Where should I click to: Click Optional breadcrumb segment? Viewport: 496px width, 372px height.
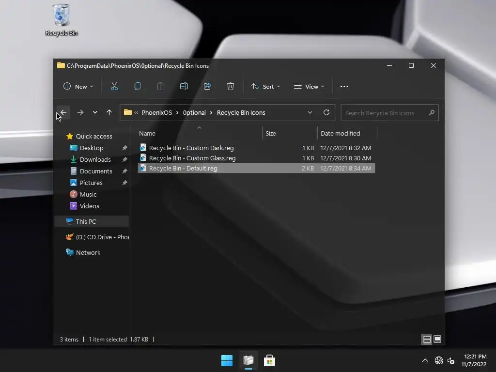194,112
